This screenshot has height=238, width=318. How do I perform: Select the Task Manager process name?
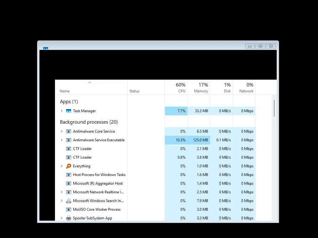coord(84,111)
